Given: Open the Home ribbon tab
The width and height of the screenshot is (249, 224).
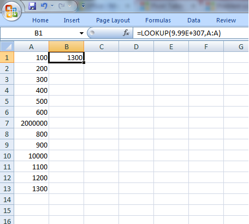Looking at the screenshot, I should click(x=40, y=20).
